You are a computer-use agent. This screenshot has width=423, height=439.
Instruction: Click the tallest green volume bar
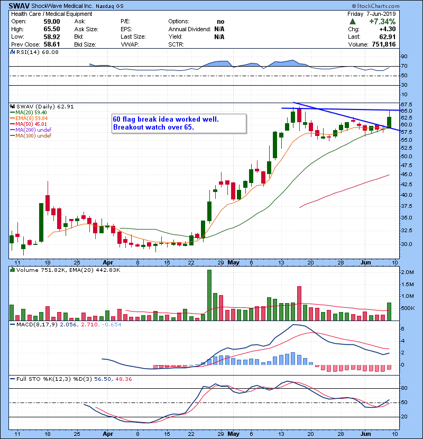click(209, 295)
